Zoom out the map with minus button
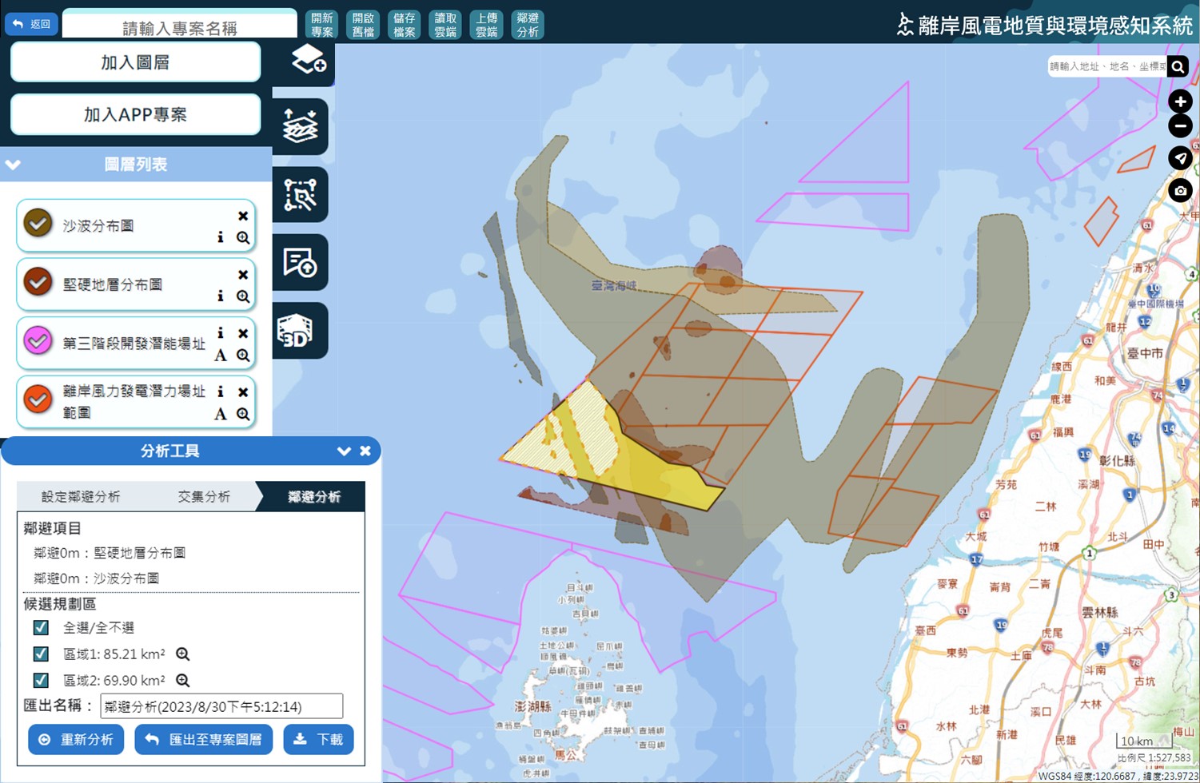The image size is (1200, 783). click(x=1180, y=126)
